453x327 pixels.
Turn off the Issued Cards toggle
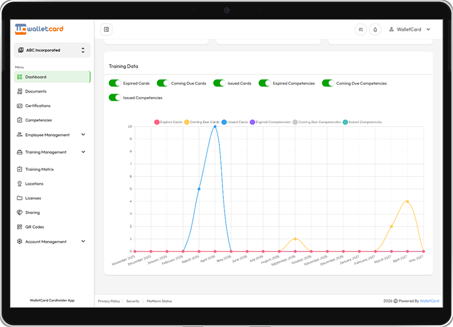tap(219, 83)
